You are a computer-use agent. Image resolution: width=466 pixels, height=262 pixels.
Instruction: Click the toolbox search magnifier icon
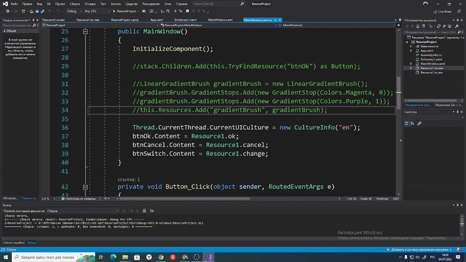[x=35, y=25]
